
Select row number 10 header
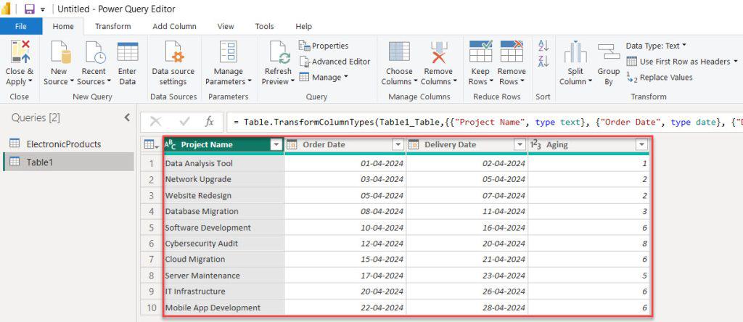coord(152,307)
